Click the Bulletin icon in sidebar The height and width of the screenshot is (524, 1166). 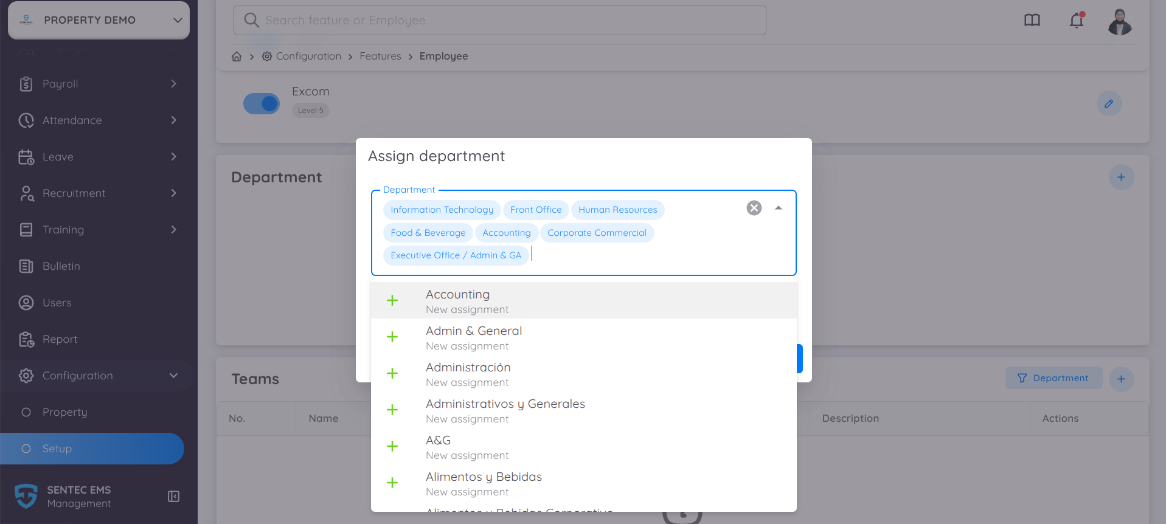click(x=26, y=266)
